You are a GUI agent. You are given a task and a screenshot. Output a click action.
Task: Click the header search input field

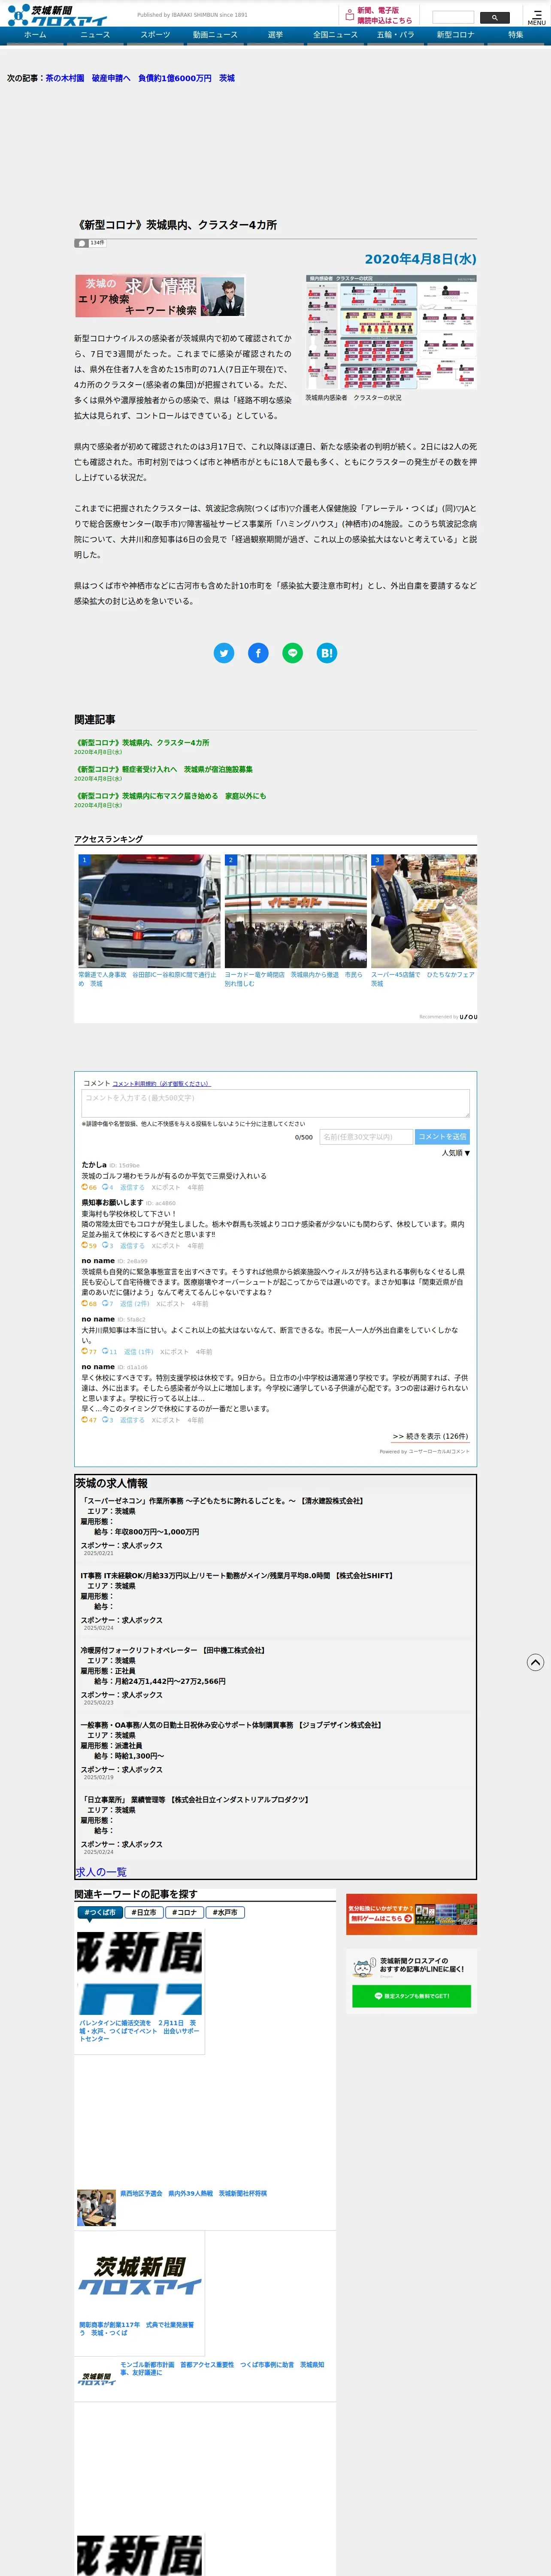tap(453, 17)
